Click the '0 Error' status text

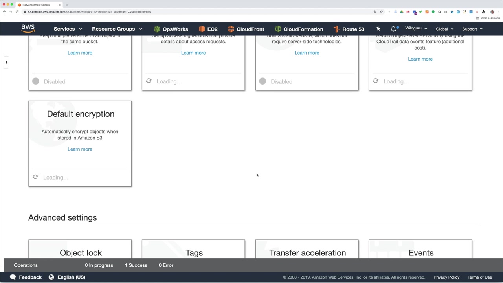tap(166, 265)
